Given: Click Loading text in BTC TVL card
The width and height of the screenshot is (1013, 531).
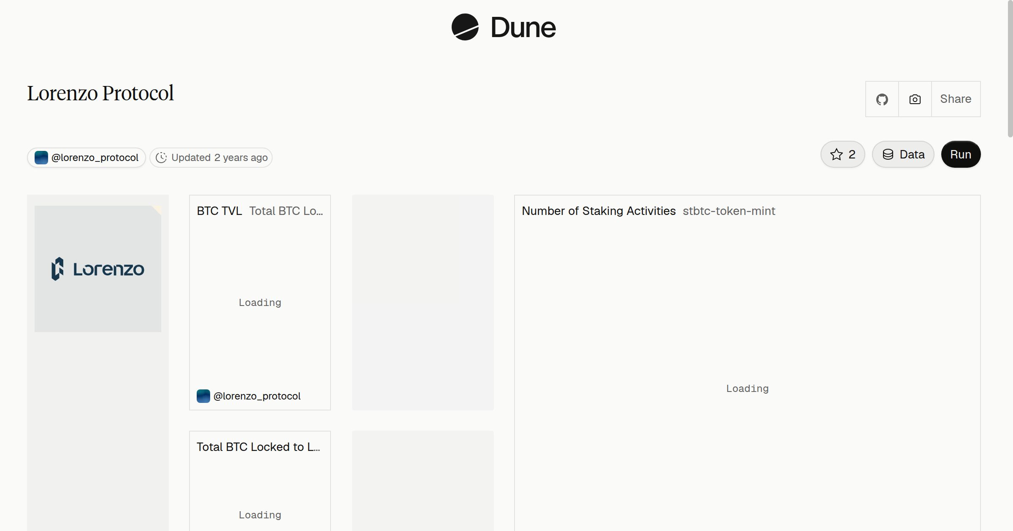Looking at the screenshot, I should coord(260,303).
